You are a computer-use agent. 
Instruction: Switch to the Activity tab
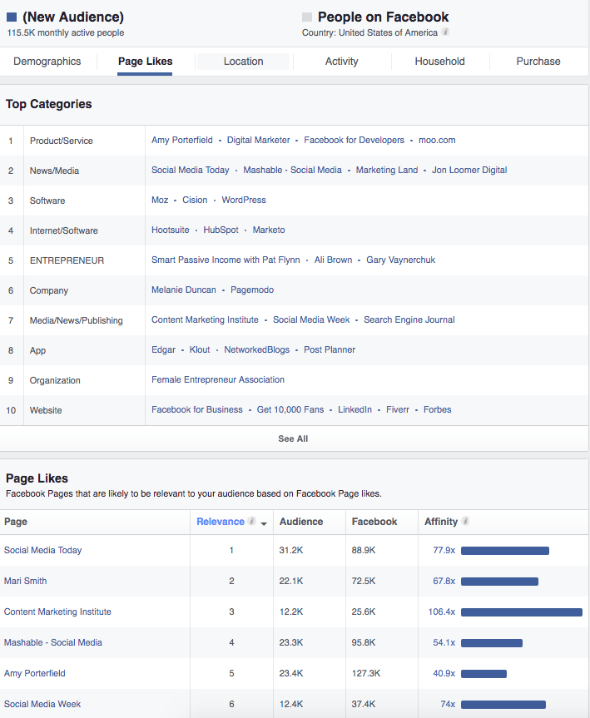[342, 62]
